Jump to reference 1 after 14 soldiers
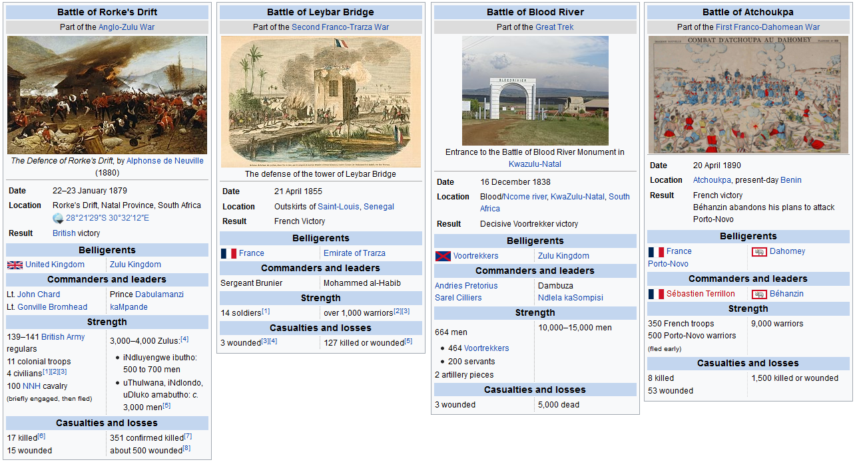The height and width of the screenshot is (462, 855). pyautogui.click(x=266, y=311)
